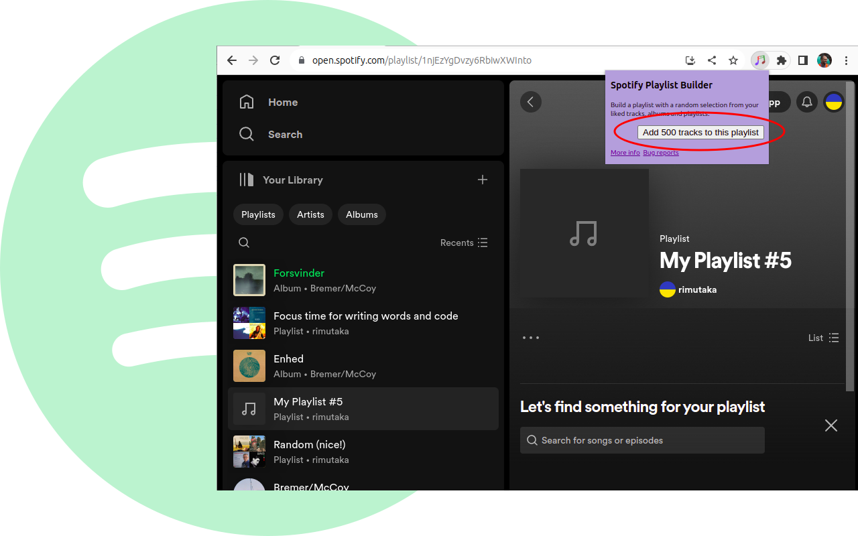Filter library by Artists

[310, 214]
